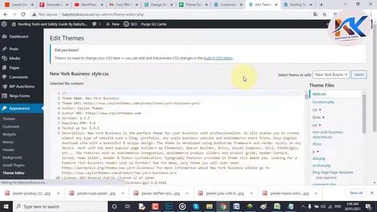
Task: Go to Menus submenu
Action: click(x=8, y=142)
